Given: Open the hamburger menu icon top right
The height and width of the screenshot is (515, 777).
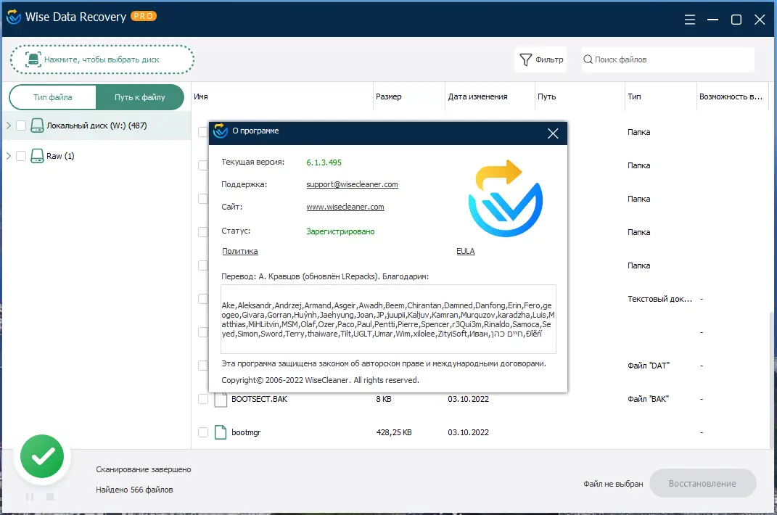Looking at the screenshot, I should point(688,20).
